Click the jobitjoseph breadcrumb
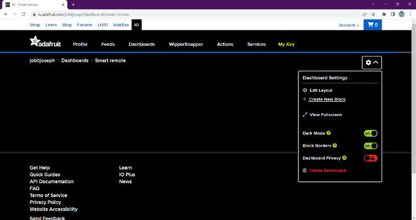 click(x=42, y=61)
